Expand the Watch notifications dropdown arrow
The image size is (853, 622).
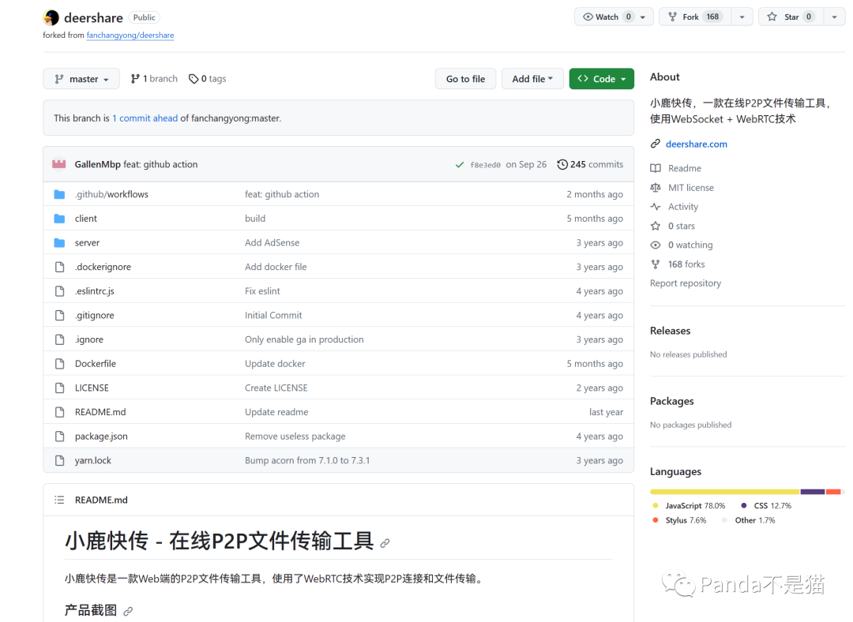(x=643, y=17)
